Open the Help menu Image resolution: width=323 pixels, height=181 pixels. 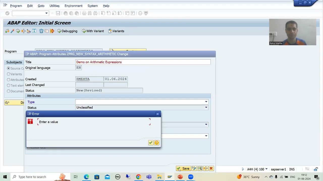(106, 6)
